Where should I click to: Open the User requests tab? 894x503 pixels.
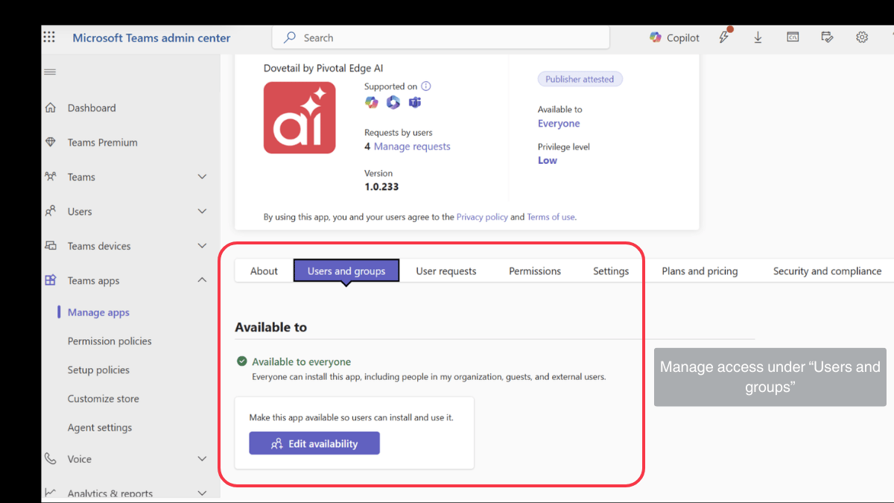pyautogui.click(x=446, y=271)
